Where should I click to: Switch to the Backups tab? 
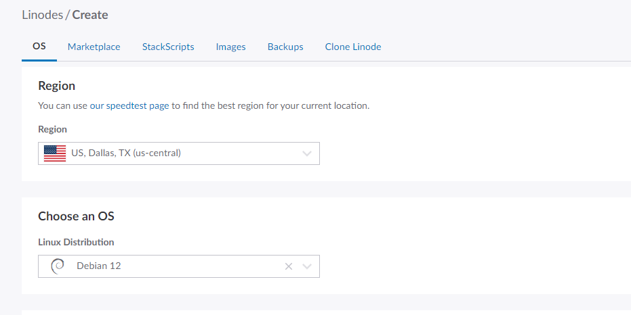tap(285, 47)
